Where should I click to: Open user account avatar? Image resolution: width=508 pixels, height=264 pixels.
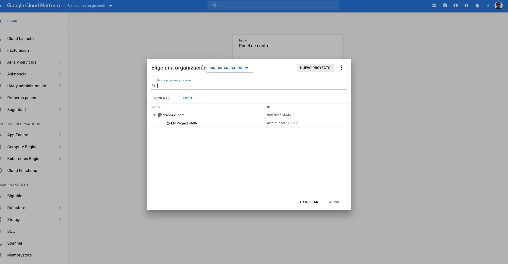tap(499, 5)
